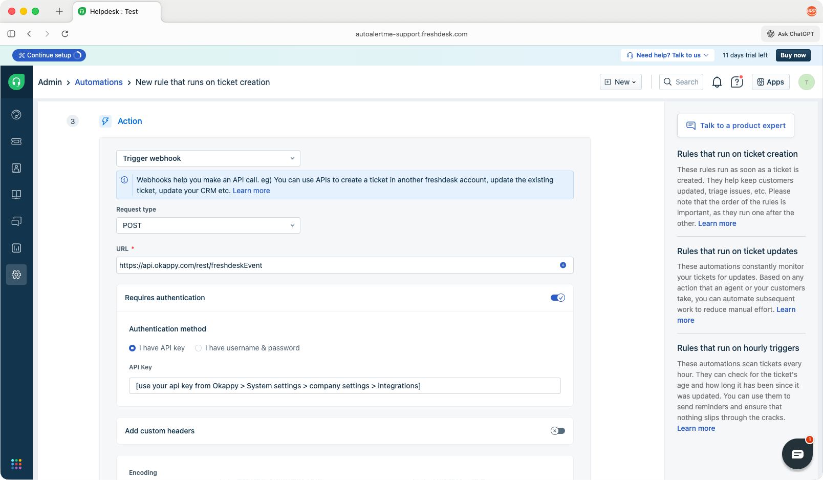Open the user profile avatar
Viewport: 823px width, 480px height.
pyautogui.click(x=807, y=82)
